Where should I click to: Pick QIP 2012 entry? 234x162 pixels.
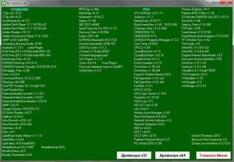click(x=89, y=25)
